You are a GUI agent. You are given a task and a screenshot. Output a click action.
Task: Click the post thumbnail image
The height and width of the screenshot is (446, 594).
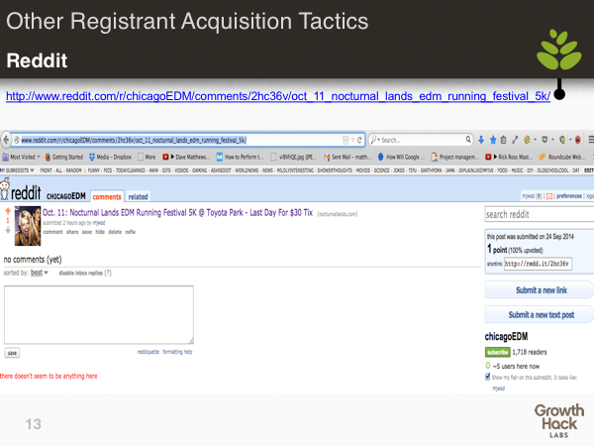pyautogui.click(x=28, y=226)
